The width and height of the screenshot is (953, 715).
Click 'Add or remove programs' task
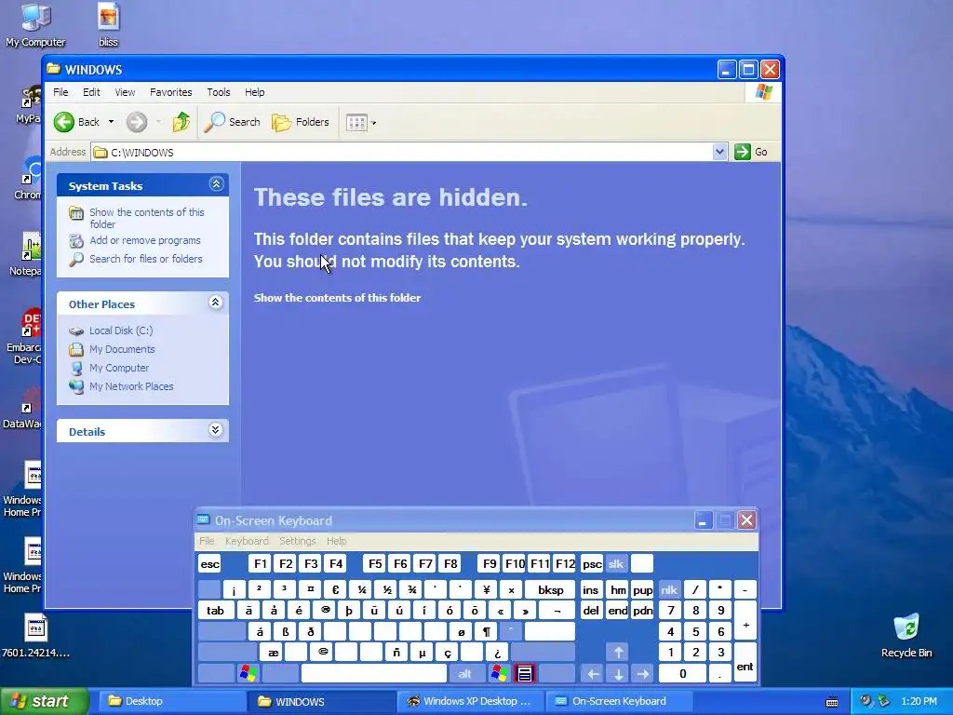point(144,241)
